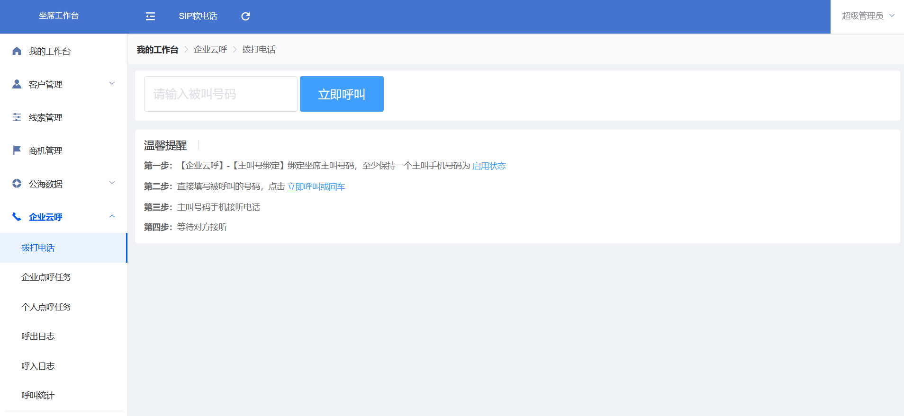Click the 坐席工作台 title
This screenshot has height=416, width=904.
pos(59,16)
